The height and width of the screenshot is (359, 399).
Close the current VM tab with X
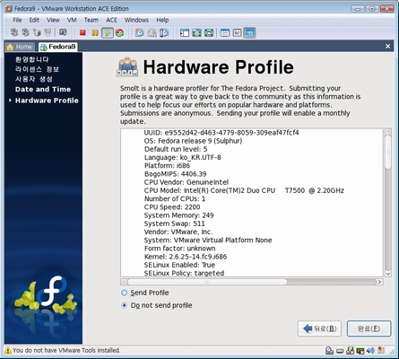[x=387, y=47]
